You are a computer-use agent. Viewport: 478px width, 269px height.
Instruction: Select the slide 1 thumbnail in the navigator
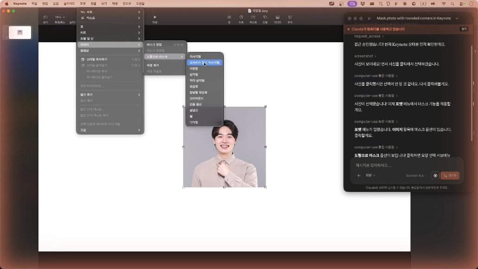(20, 32)
